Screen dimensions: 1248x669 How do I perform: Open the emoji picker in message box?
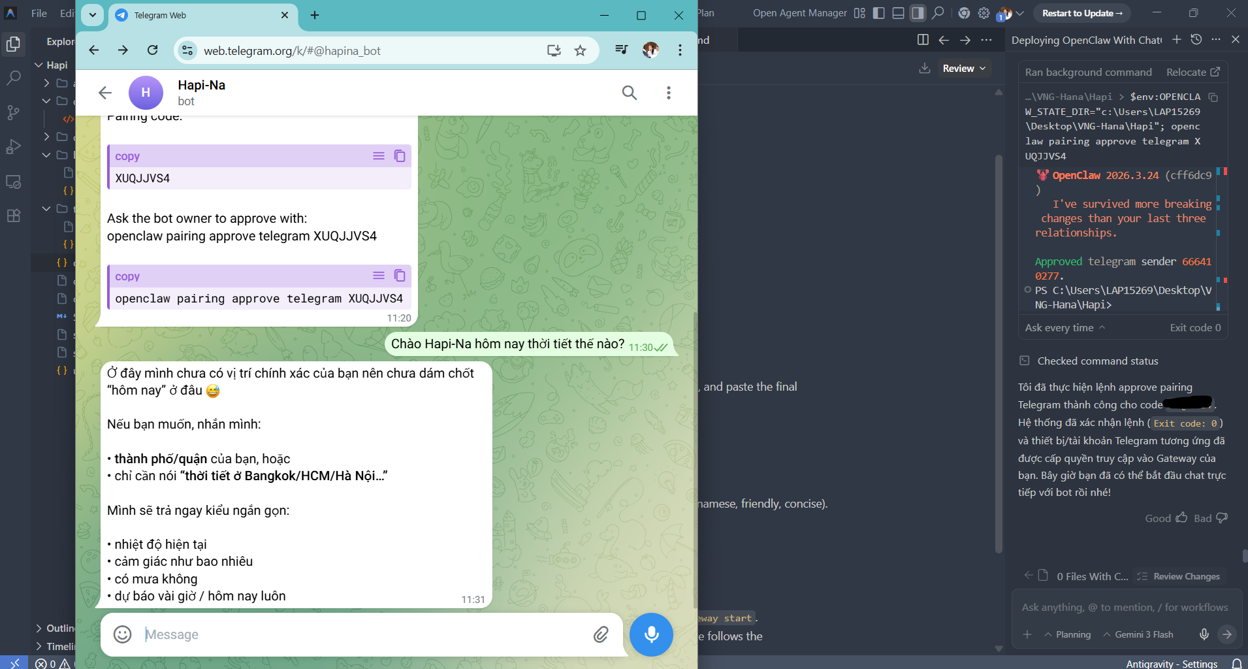pyautogui.click(x=123, y=634)
